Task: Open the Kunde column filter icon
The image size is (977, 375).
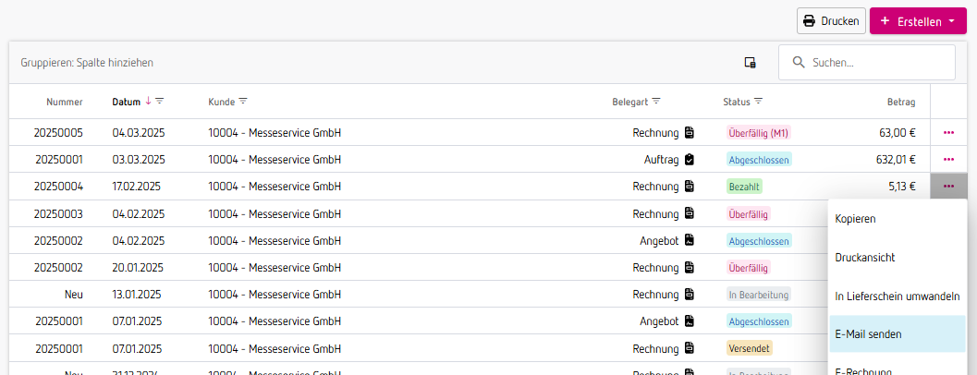Action: (243, 101)
